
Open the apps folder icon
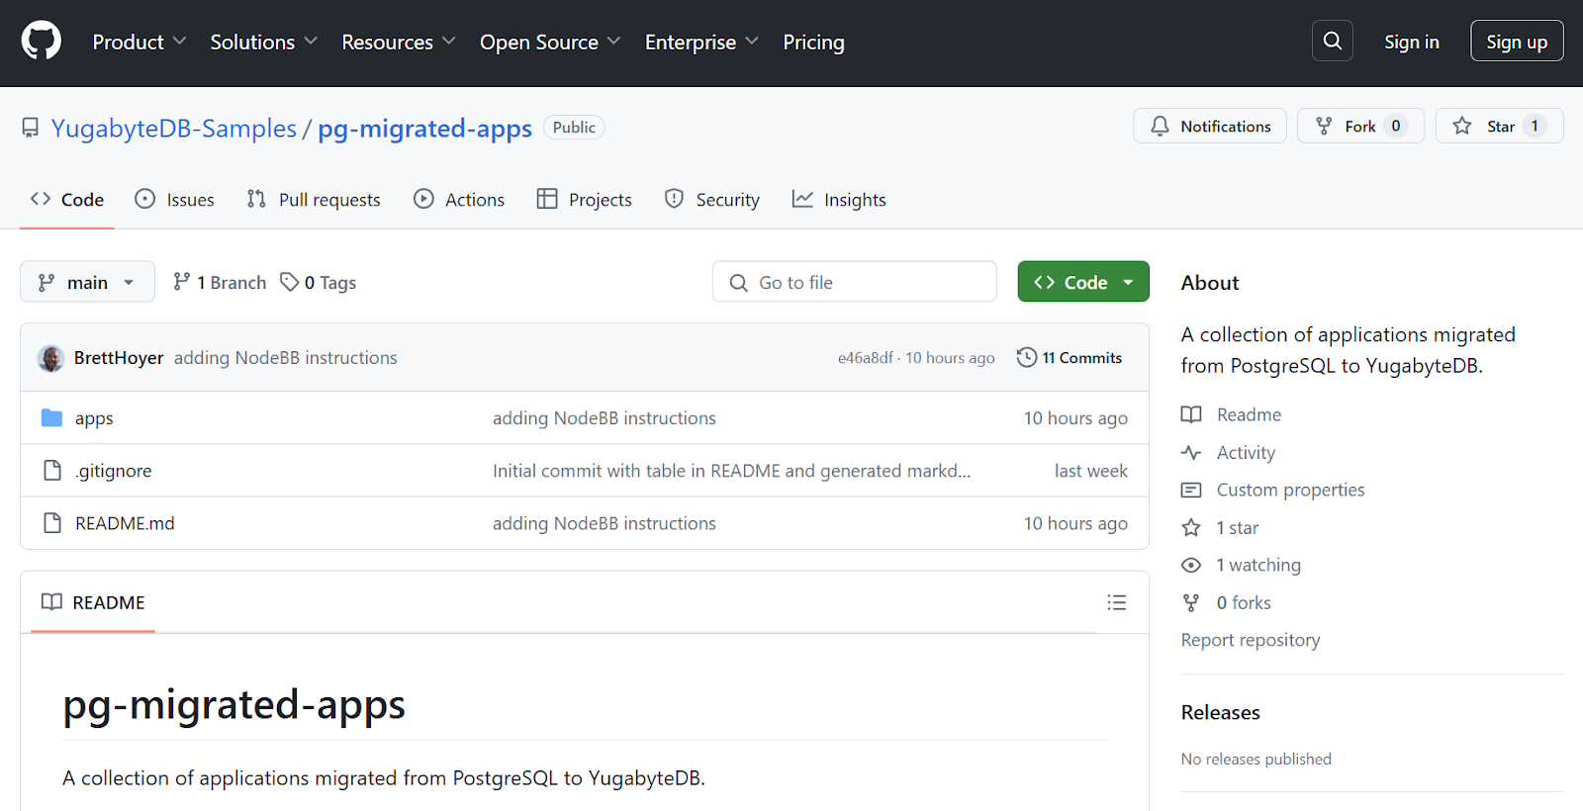pos(52,417)
